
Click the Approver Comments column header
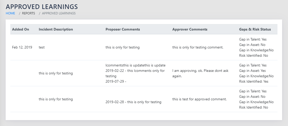coord(190,29)
